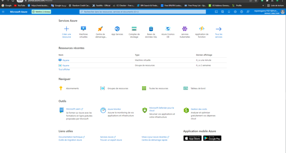
Task: Click the Type column header
Action: point(137,55)
